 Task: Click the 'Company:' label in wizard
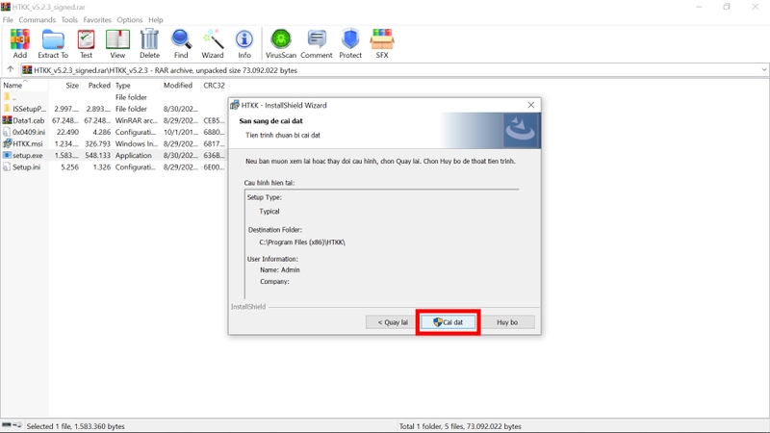tap(274, 281)
